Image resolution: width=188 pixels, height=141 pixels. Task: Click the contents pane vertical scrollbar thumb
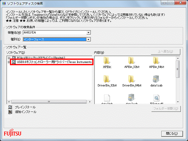(178, 69)
